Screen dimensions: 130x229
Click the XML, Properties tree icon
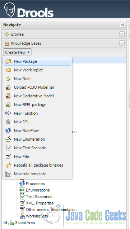tap(22, 203)
